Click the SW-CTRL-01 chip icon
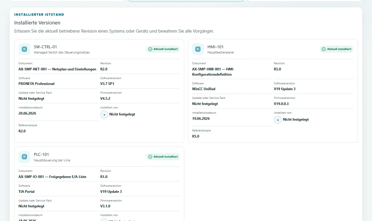This screenshot has height=221, width=372. pyautogui.click(x=24, y=49)
